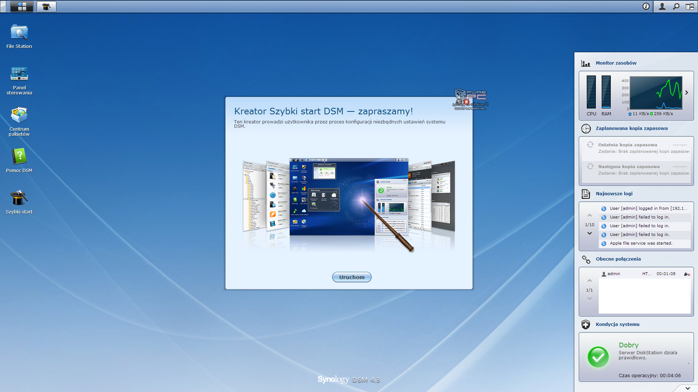
Task: Open the Monitor zasobów widget title
Action: (616, 63)
